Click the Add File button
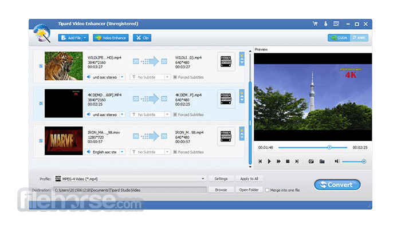Image resolution: width=401 pixels, height=229 pixels. 70,38
